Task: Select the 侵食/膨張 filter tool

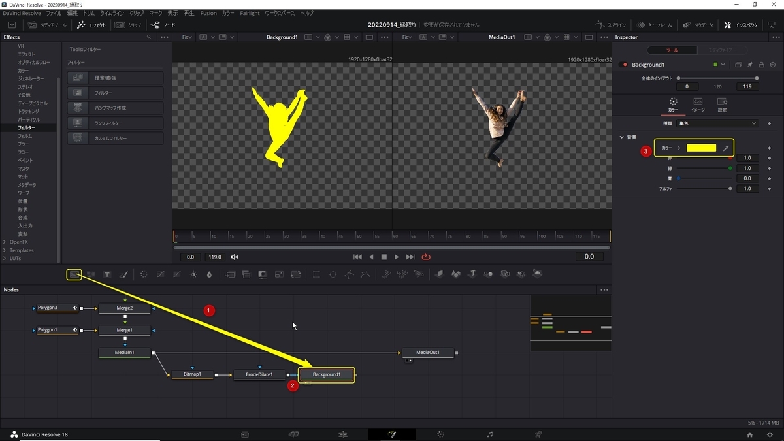Action: pos(115,78)
